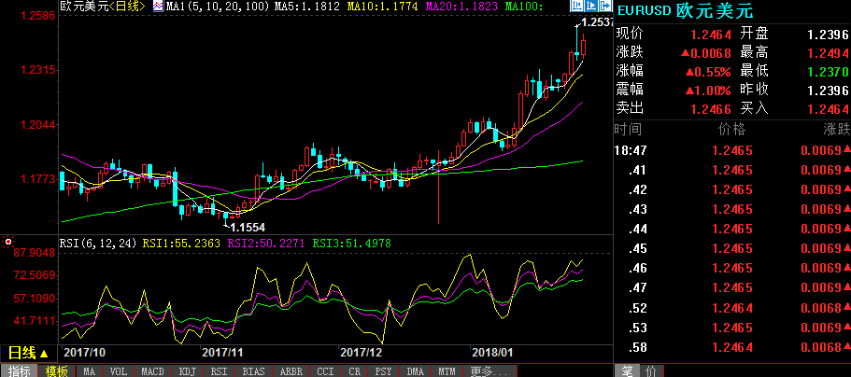This screenshot has height=377, width=851.
Task: Switch to the 笔 tick tab
Action: (627, 370)
